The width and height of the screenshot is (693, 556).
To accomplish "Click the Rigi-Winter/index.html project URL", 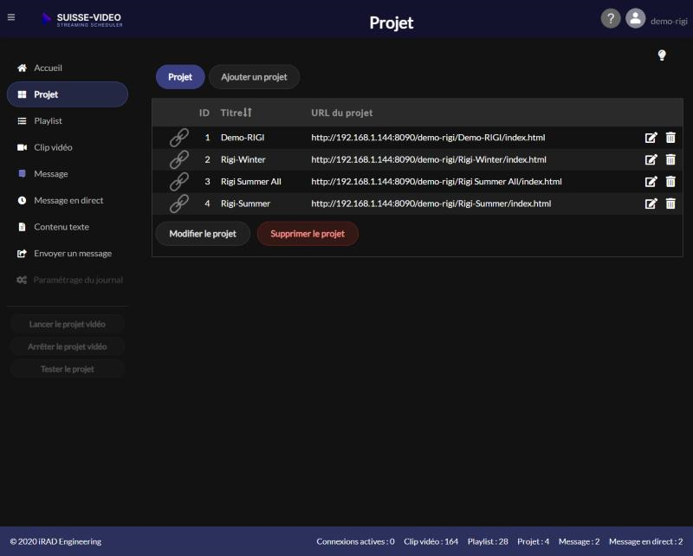I will (x=429, y=159).
